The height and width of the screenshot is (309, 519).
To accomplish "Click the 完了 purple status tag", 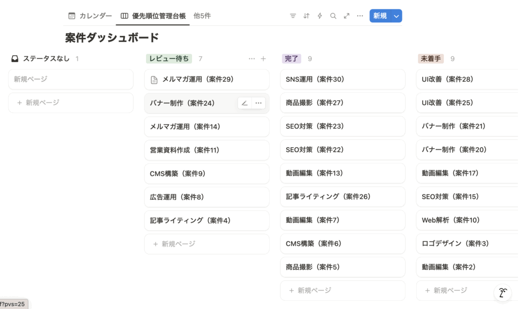I will click(291, 59).
